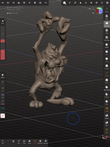
Task: Open the history panel menu at far right
Action: pyautogui.click(x=107, y=3)
